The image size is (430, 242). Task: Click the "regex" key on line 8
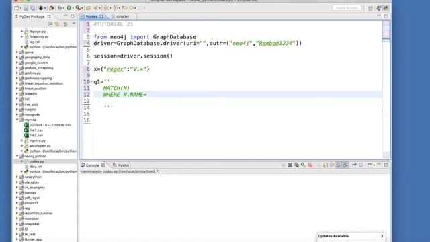[x=115, y=69]
